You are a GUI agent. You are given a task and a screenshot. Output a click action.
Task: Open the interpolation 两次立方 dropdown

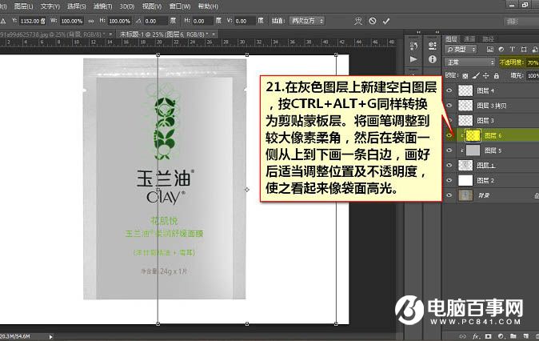[307, 21]
